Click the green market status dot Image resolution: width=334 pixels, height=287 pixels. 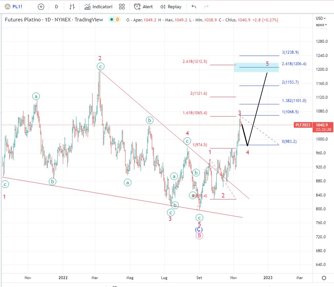(x=111, y=20)
